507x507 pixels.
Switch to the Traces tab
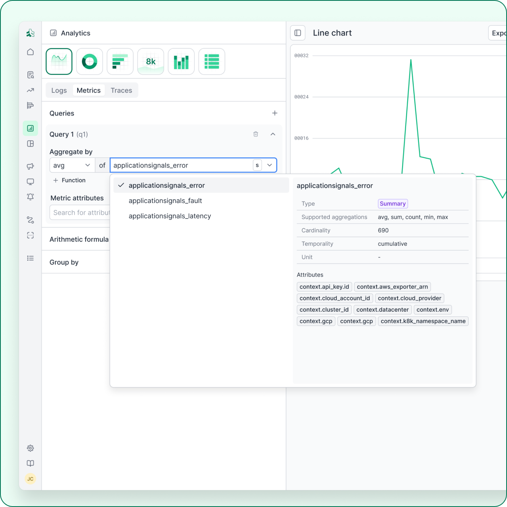(x=121, y=90)
